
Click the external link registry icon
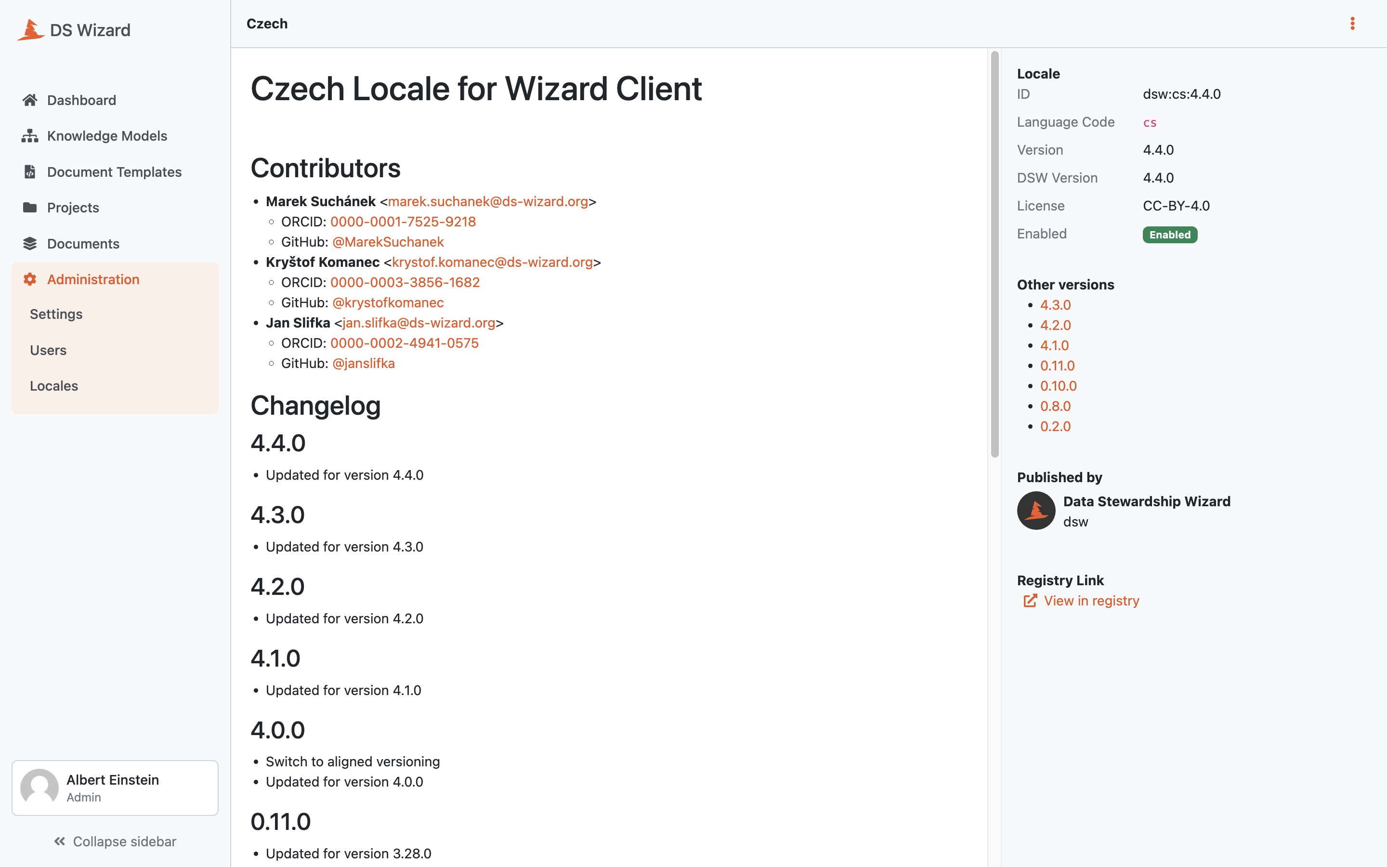coord(1030,601)
